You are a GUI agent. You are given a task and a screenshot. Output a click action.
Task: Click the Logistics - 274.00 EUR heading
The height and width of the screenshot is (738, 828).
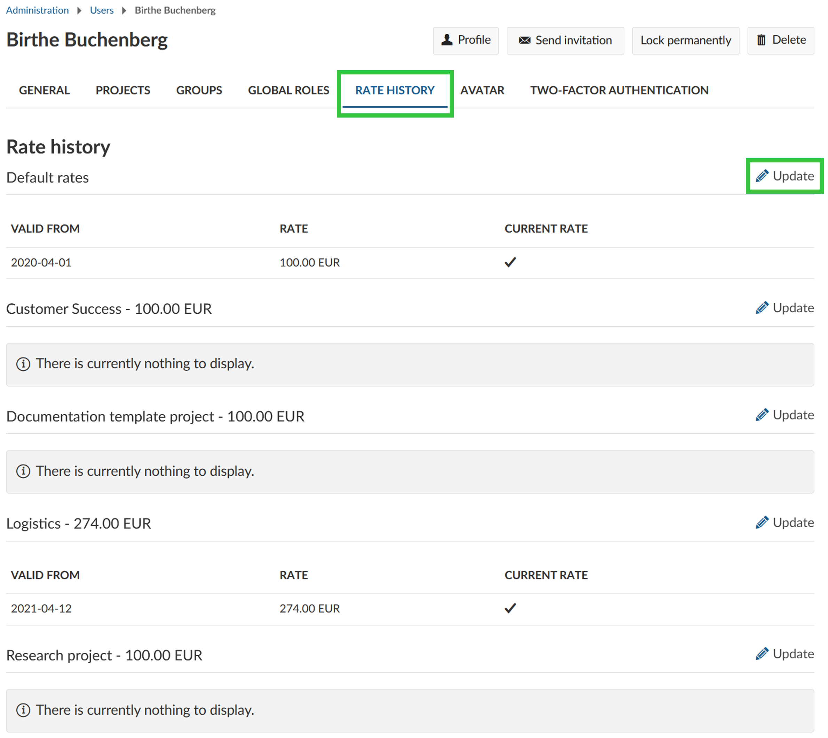tap(79, 523)
